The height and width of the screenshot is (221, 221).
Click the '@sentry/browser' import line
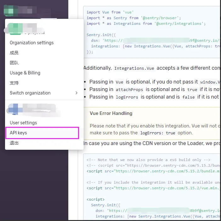(134, 18)
